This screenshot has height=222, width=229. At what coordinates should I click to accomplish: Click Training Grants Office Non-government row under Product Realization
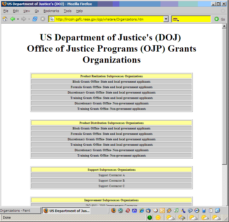tap(111, 109)
